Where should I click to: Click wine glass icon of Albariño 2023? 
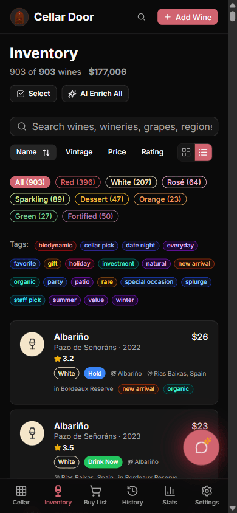32,433
